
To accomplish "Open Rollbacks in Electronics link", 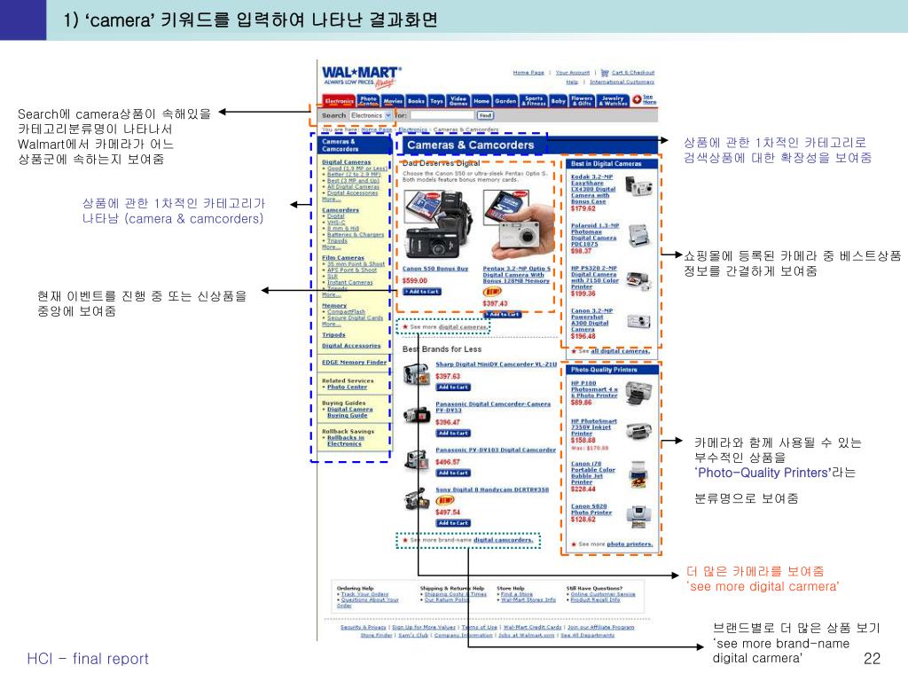I will coord(345,441).
